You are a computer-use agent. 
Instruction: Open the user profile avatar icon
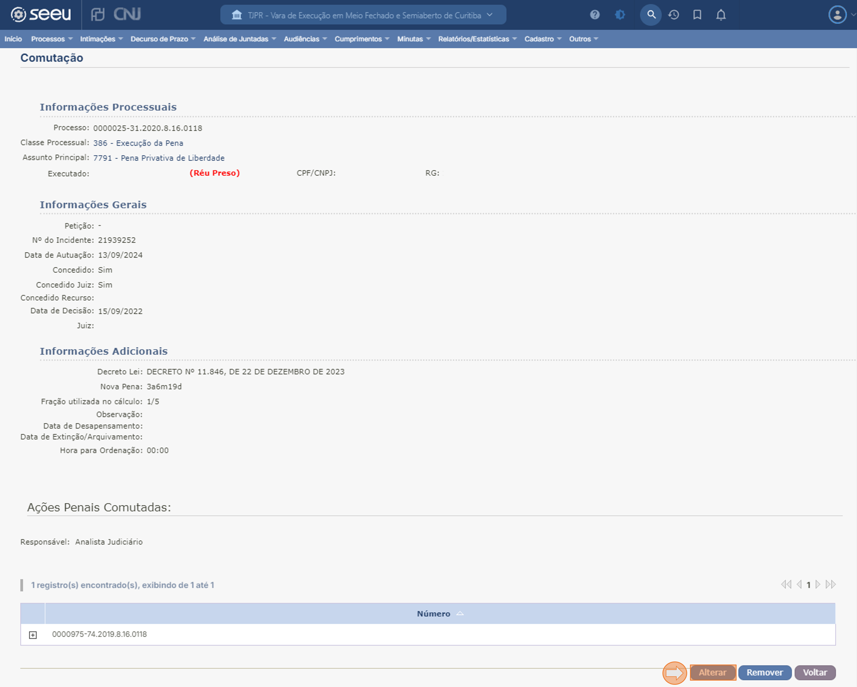(x=837, y=15)
